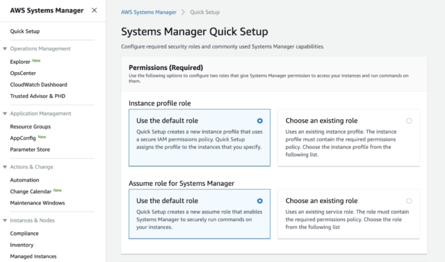445x262 pixels.
Task: Close the AWS Systems Manager sidebar
Action: [x=95, y=10]
